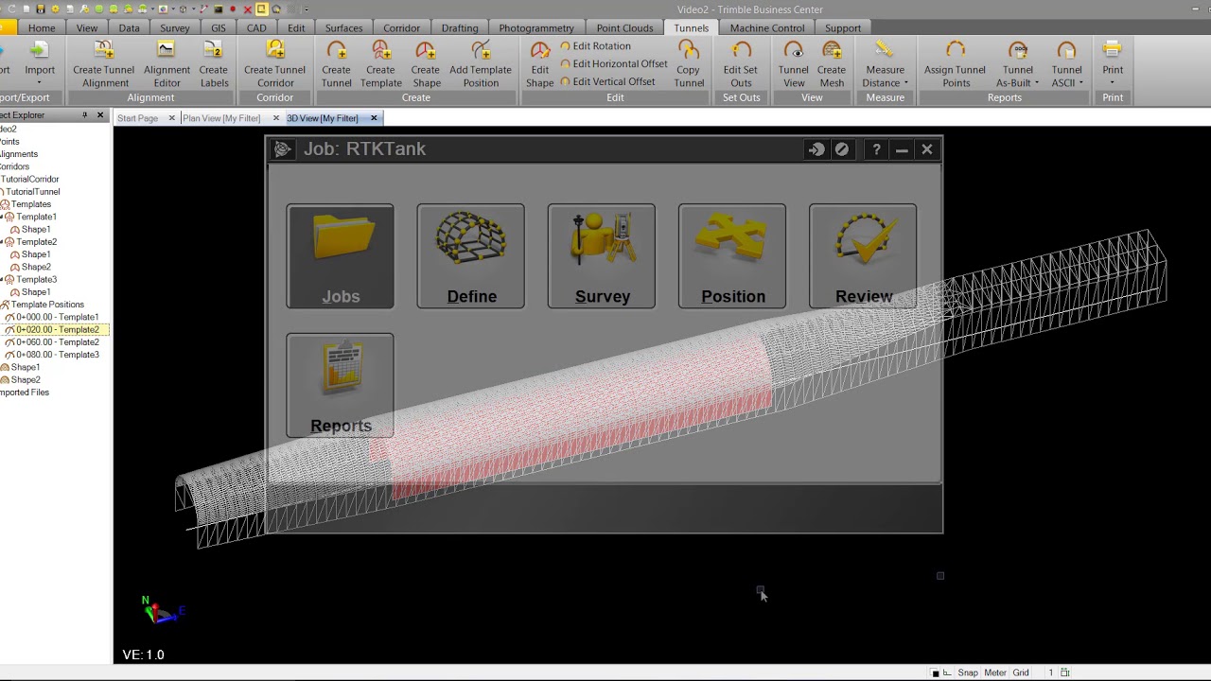Viewport: 1211px width, 681px height.
Task: Click the Survey button in the Job dialog
Action: tap(601, 256)
